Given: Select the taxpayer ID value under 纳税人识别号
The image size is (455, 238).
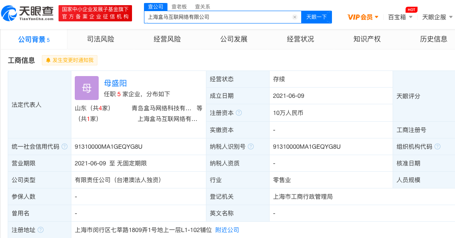Looking at the screenshot, I should pyautogui.click(x=307, y=147).
